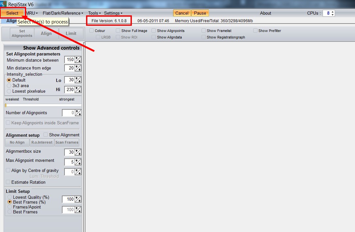Click the Hi intensity value field
Screen dimensions: 355x232
click(x=69, y=90)
